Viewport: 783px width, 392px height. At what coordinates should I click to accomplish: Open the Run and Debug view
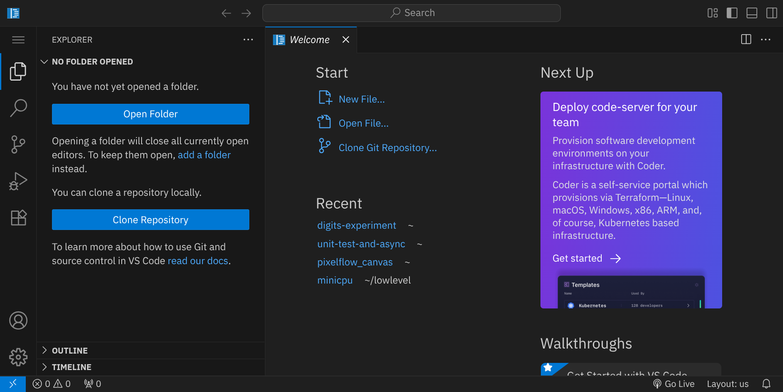click(18, 181)
